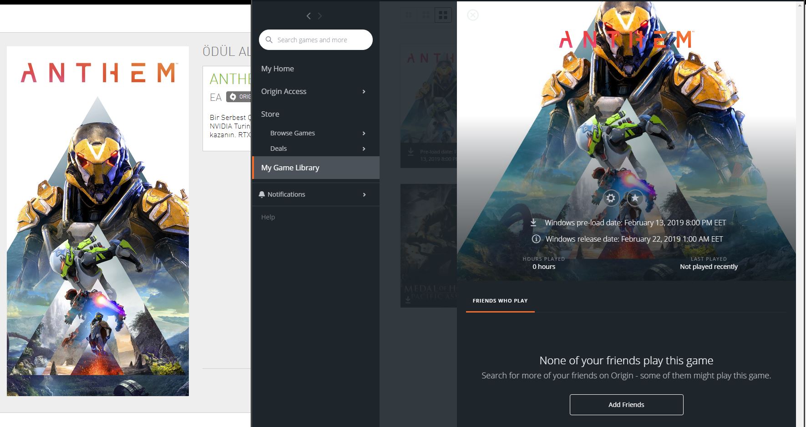
Task: Switch library to medium grid view
Action: tap(426, 15)
